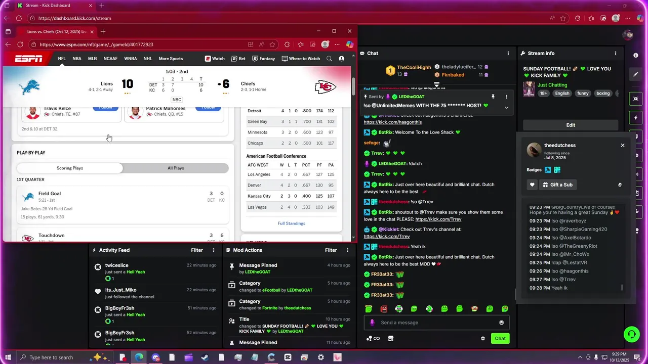The width and height of the screenshot is (648, 364).
Task: Click the 18+ stream tag
Action: pyautogui.click(x=543, y=93)
